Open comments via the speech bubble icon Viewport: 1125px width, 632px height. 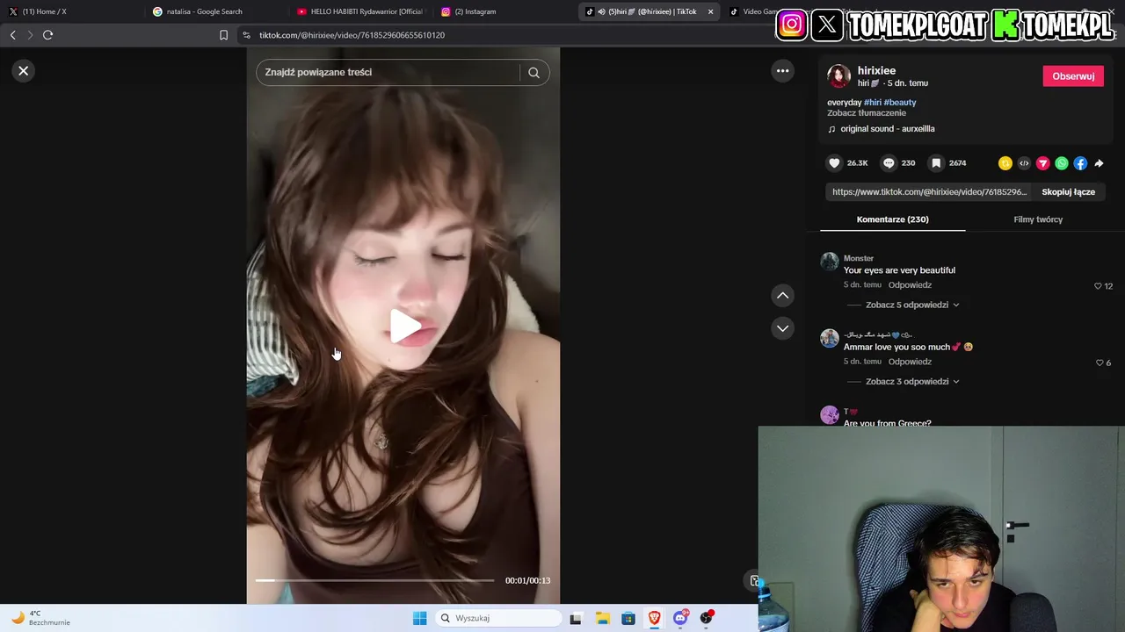click(x=889, y=163)
